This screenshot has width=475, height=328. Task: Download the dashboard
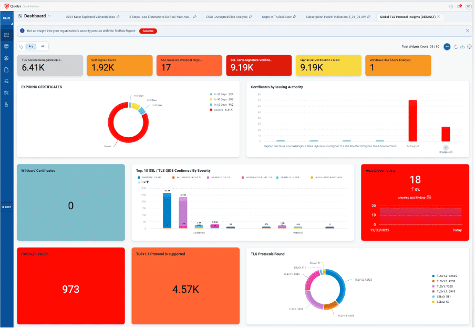coord(462,47)
